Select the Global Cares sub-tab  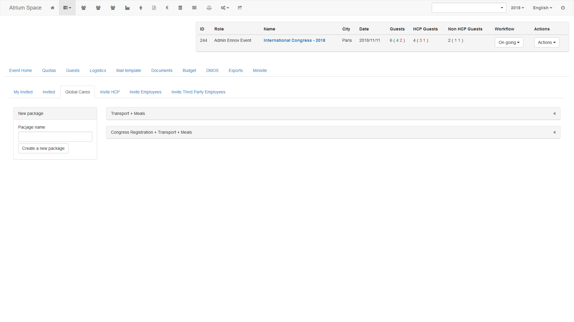click(77, 92)
